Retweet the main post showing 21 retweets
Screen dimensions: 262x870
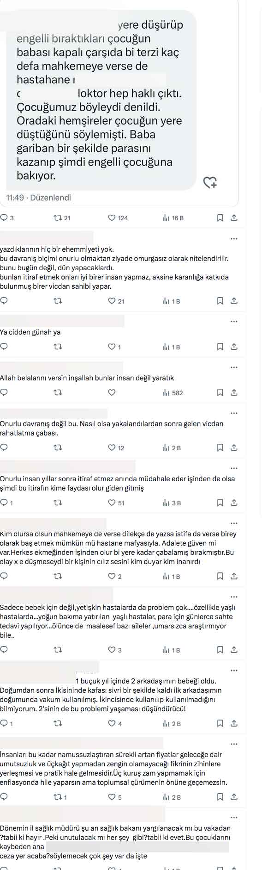point(62,218)
